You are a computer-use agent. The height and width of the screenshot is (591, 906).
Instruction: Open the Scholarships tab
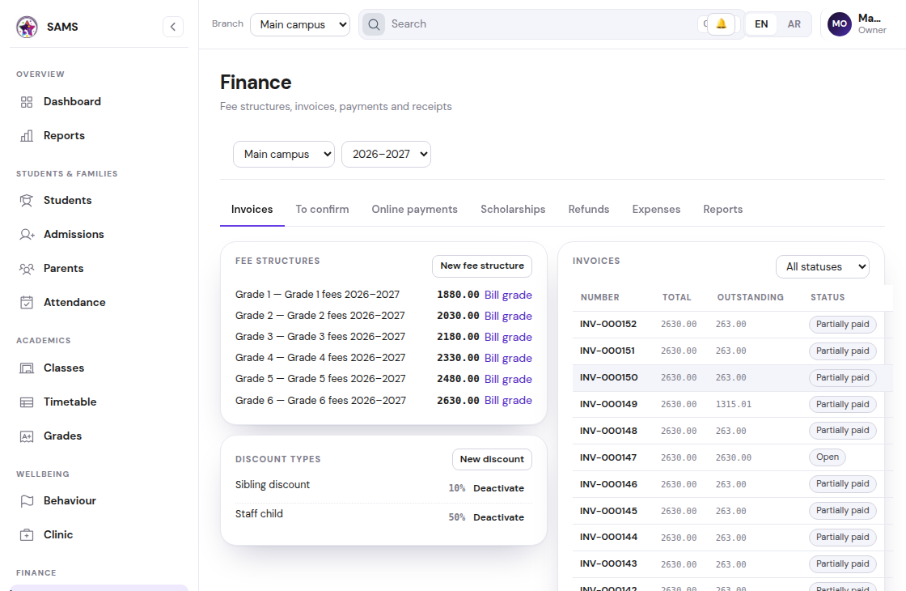[513, 210]
